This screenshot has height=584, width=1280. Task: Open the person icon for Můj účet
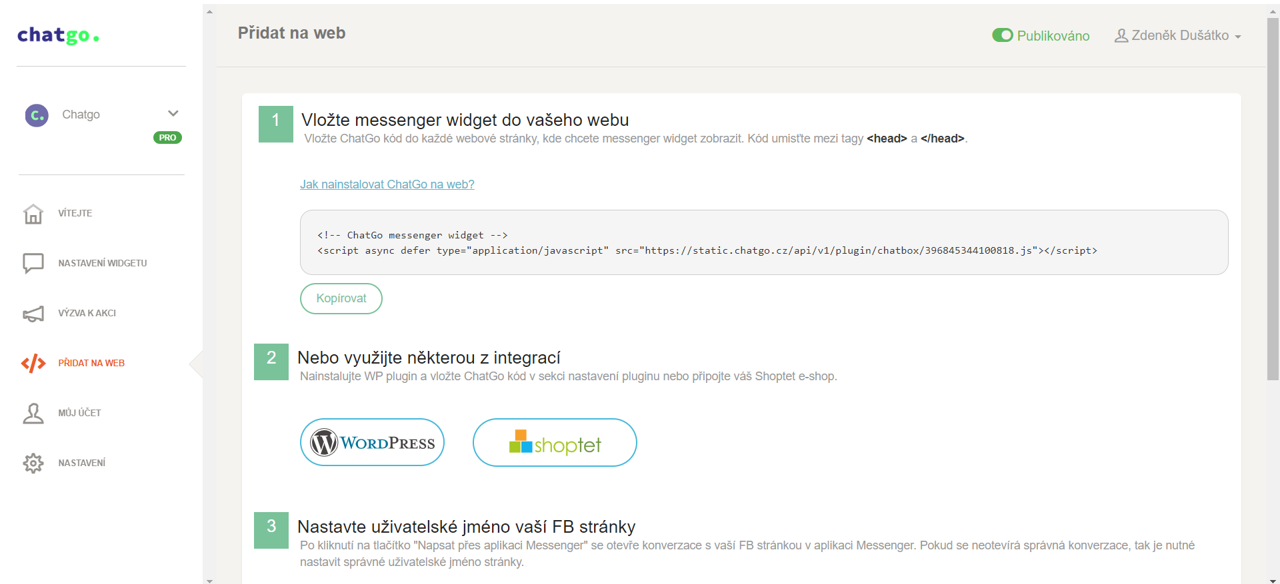click(x=33, y=413)
